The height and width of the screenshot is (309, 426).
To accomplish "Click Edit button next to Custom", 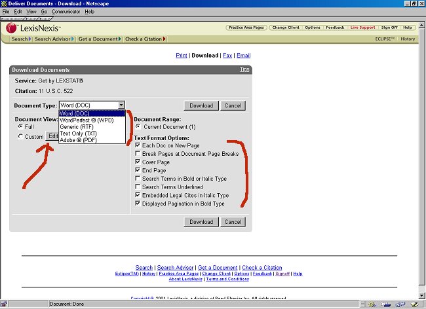I will tap(52, 136).
